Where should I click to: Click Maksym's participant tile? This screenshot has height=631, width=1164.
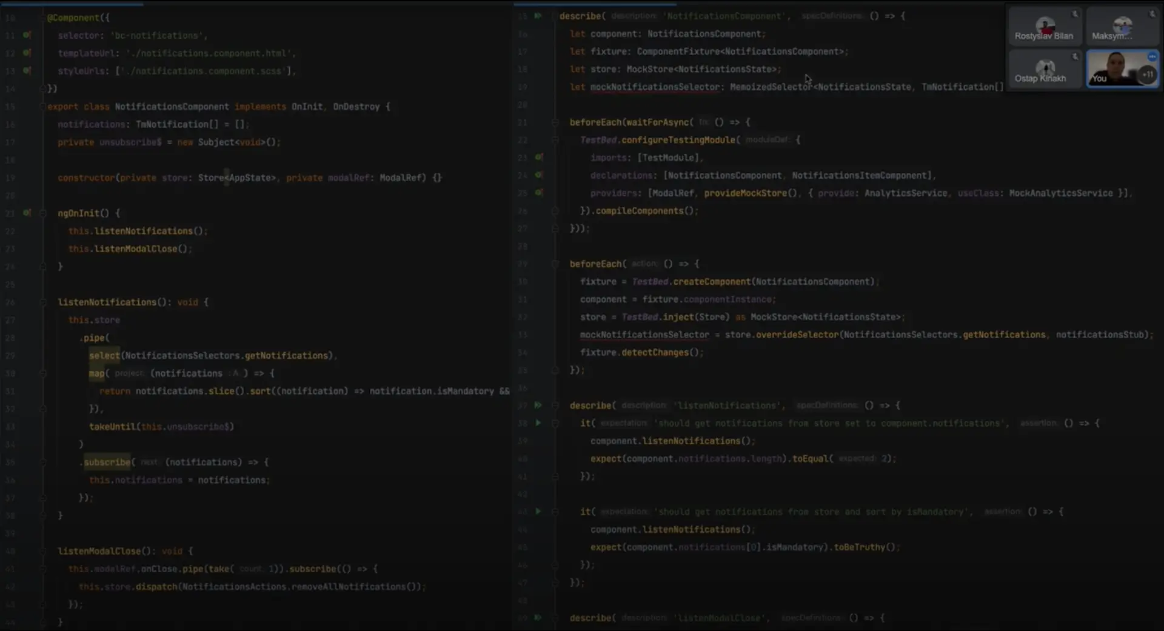(1122, 27)
